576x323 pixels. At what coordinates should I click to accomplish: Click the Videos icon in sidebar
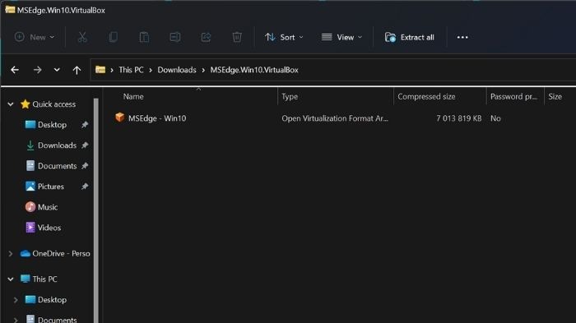click(30, 228)
